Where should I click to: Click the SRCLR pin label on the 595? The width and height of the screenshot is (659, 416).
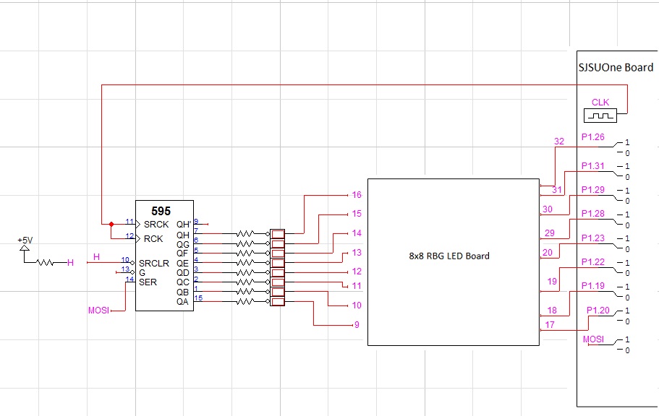click(x=154, y=263)
